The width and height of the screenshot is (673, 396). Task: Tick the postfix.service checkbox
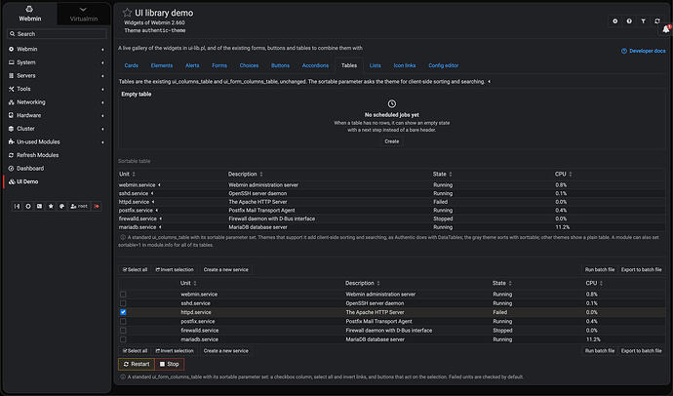[x=123, y=321]
